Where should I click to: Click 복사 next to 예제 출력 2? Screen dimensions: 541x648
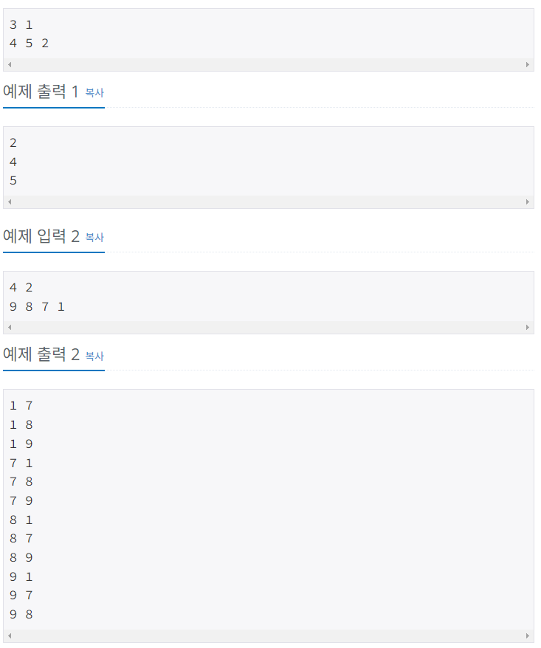point(94,356)
